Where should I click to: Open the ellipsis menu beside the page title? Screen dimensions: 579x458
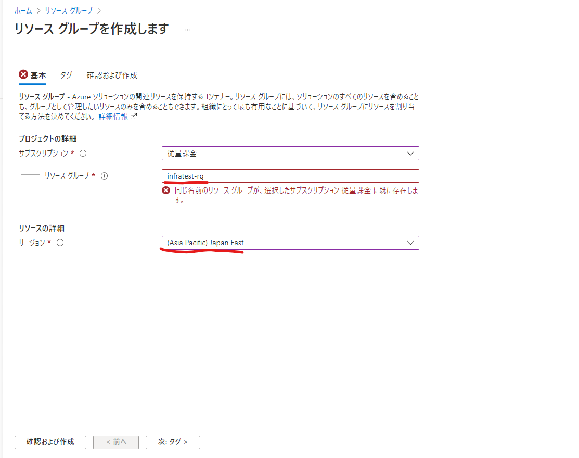coord(188,30)
